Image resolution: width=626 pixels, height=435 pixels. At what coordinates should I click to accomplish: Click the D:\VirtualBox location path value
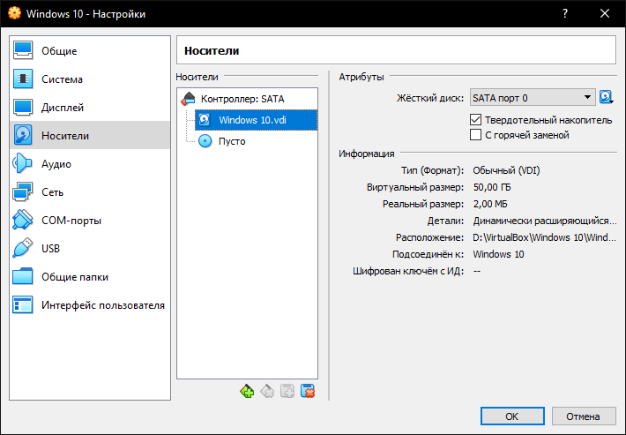[x=545, y=237]
